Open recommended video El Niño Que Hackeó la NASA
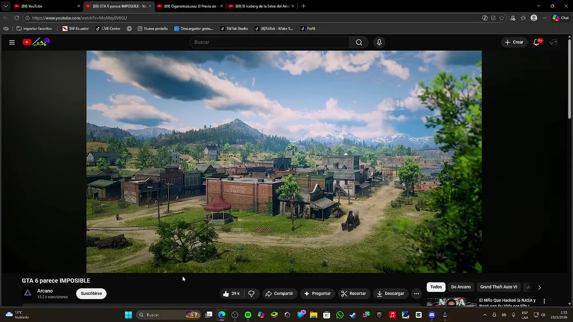 (507, 302)
